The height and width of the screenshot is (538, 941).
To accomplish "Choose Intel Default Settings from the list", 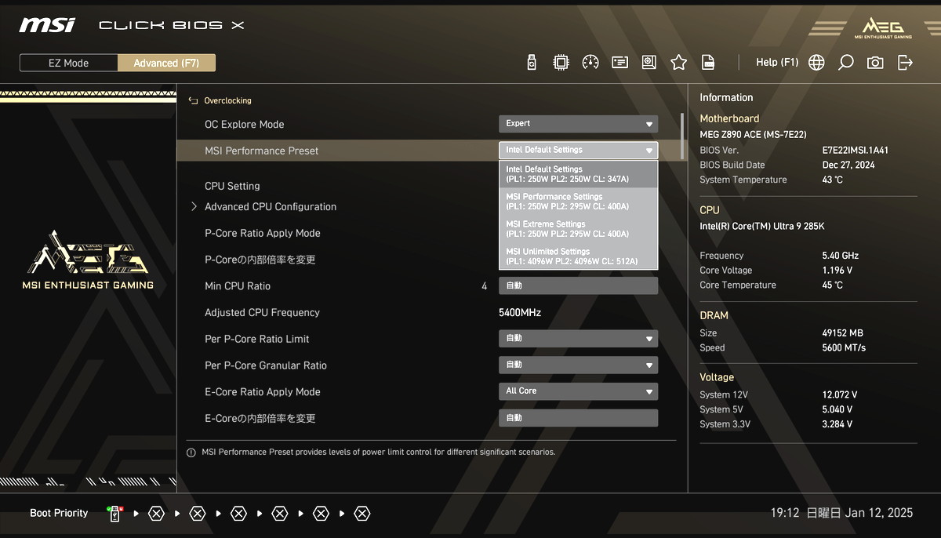I will click(x=578, y=174).
